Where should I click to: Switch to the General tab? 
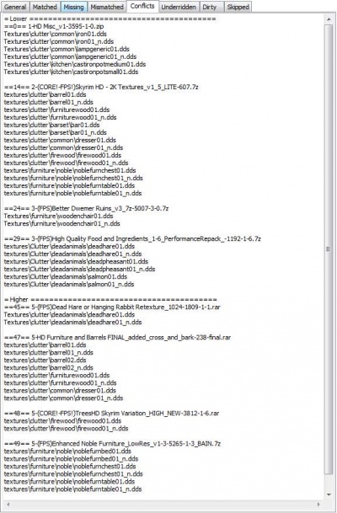(15, 7)
